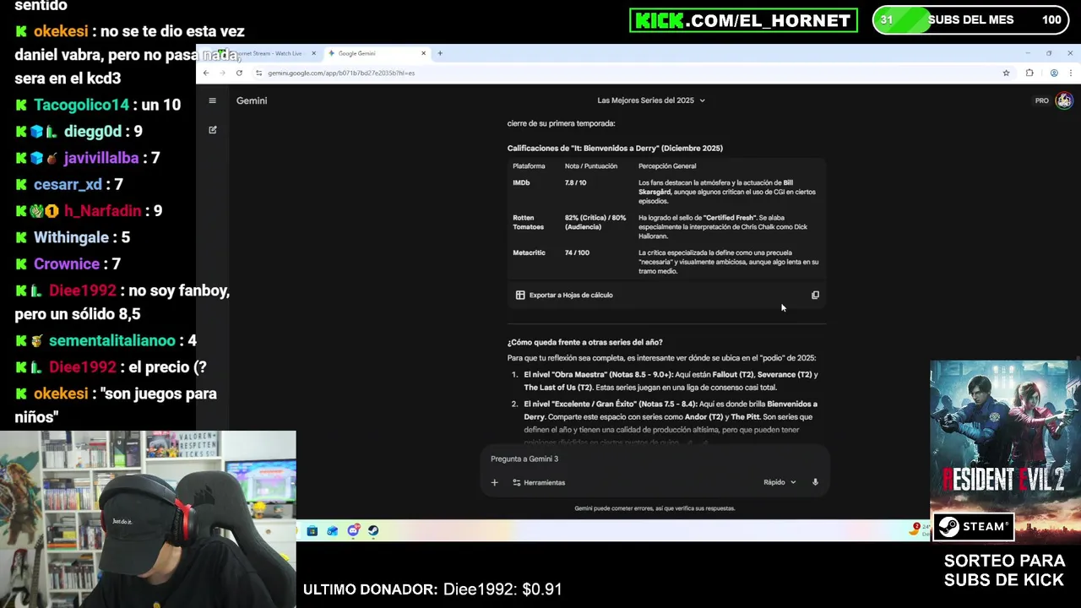1081x608 pixels.
Task: Open the Google account avatar in Gemini
Action: 1063,100
